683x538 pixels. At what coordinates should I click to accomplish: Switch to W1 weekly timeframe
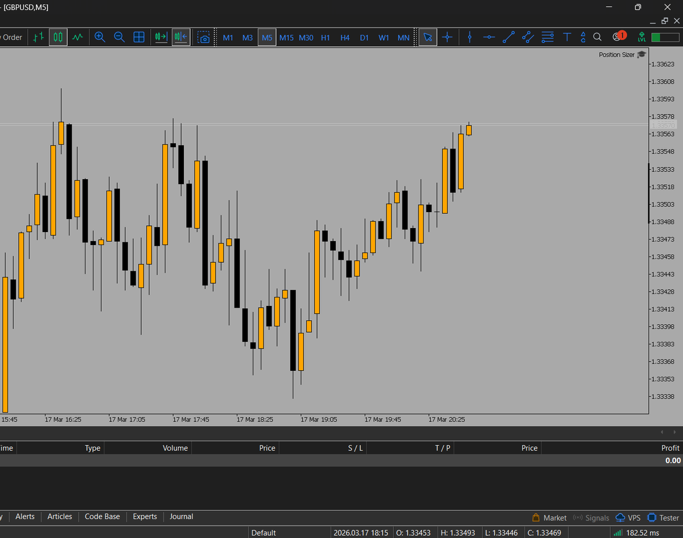pos(384,38)
